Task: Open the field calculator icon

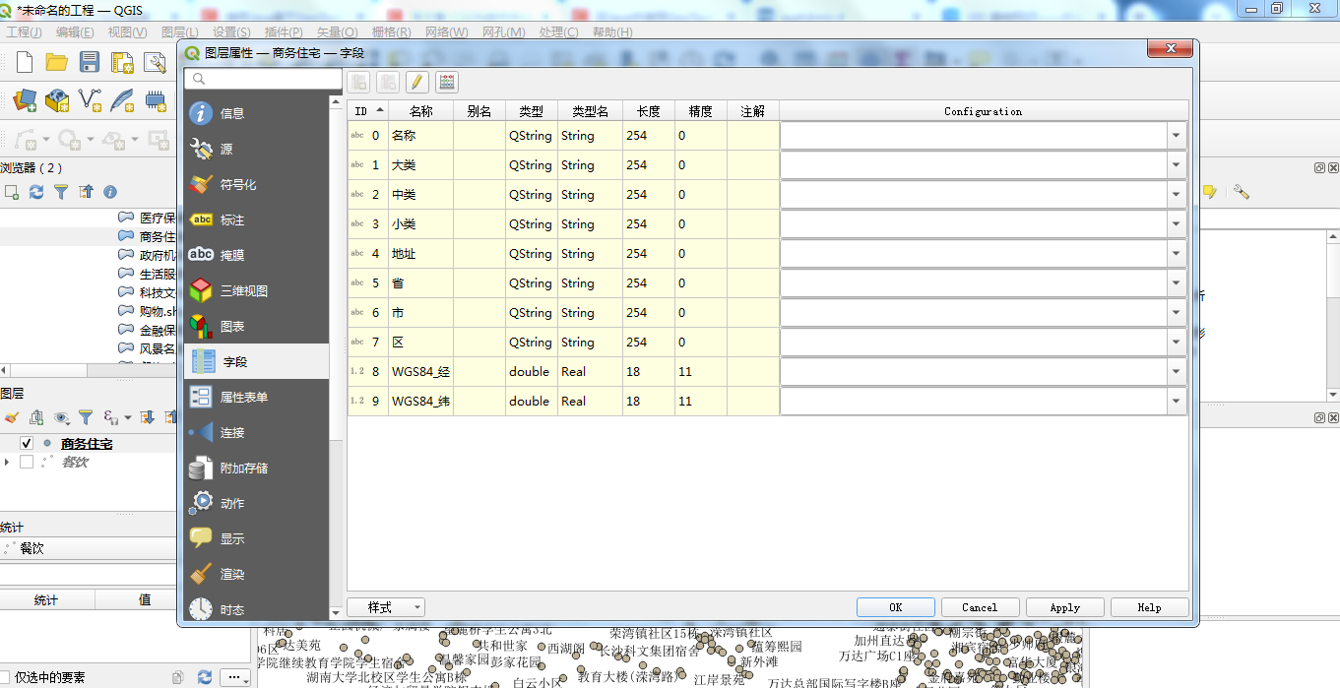Action: click(447, 83)
